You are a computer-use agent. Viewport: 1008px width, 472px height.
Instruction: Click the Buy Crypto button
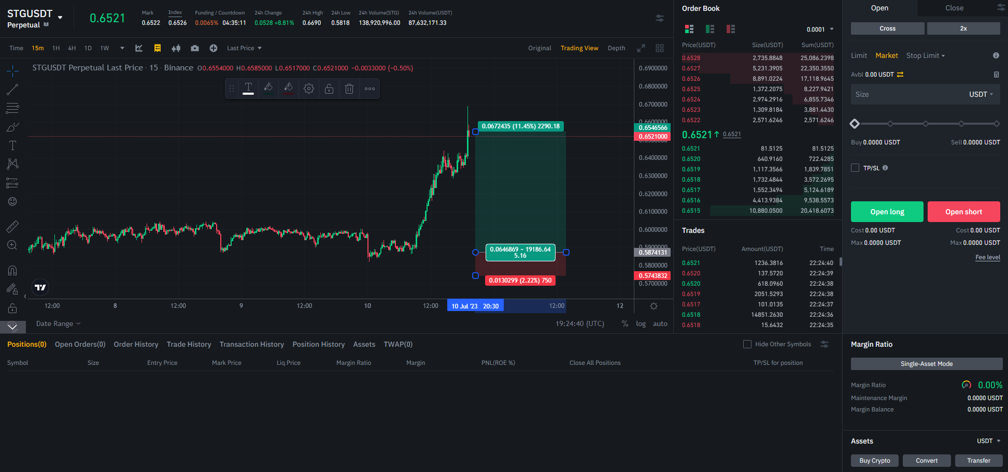(875, 461)
